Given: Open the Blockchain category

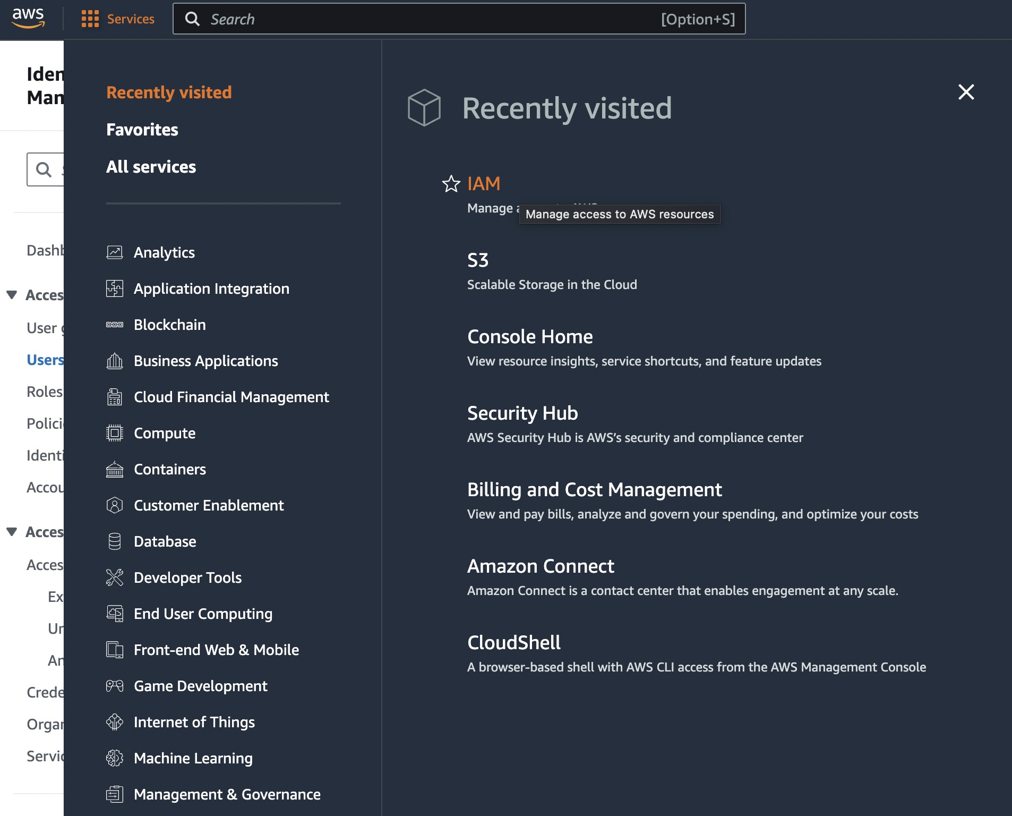Looking at the screenshot, I should [170, 325].
